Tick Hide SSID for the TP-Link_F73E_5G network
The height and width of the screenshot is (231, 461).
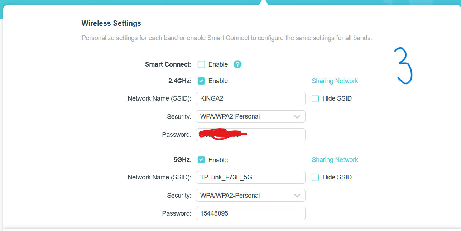(315, 177)
